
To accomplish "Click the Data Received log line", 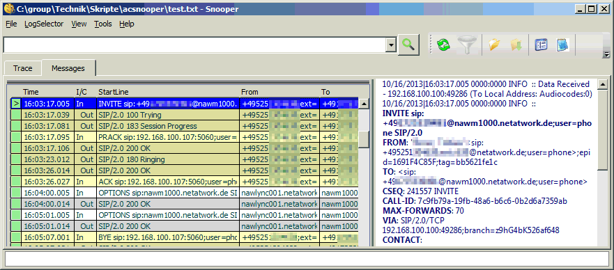I will [487, 89].
